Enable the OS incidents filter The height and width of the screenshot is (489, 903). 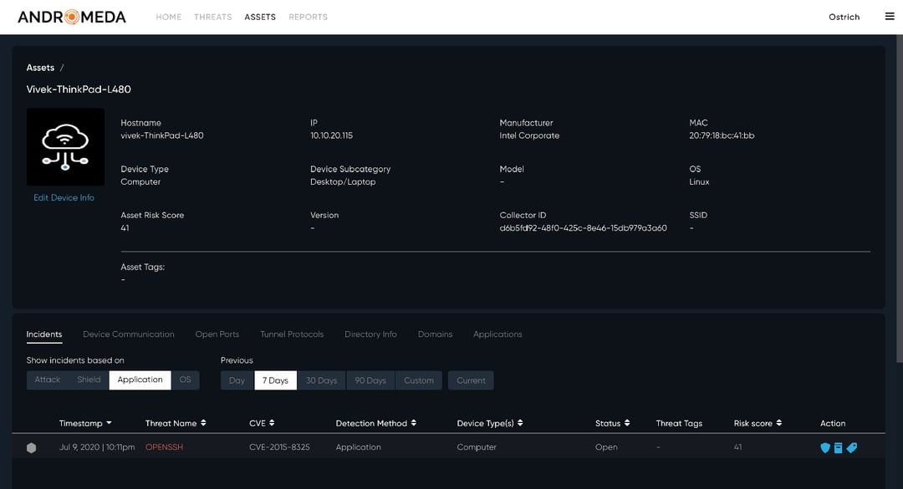pyautogui.click(x=185, y=379)
